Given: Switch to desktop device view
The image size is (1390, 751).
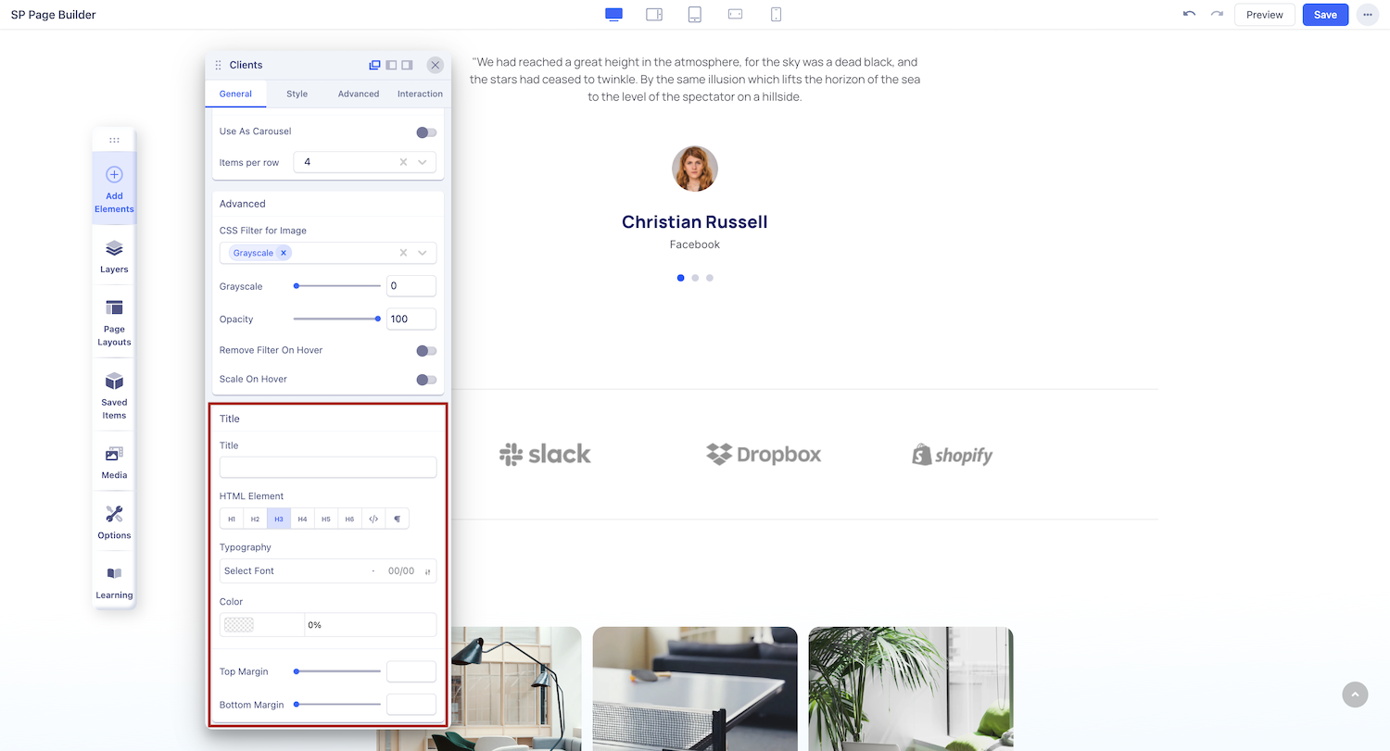Looking at the screenshot, I should pos(613,15).
